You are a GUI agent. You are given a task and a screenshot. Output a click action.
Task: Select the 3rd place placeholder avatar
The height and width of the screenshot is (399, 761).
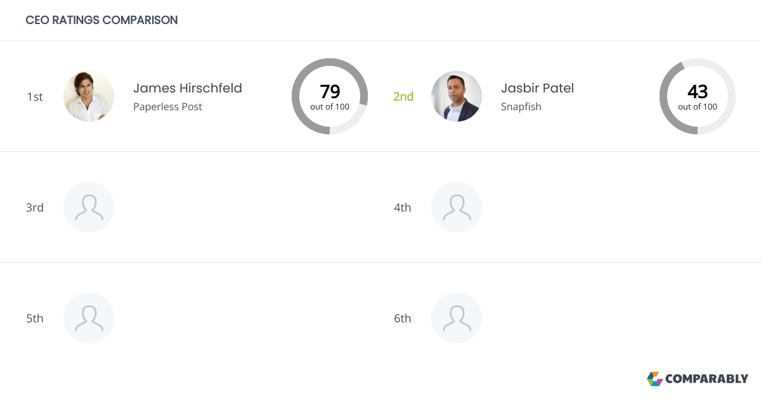tap(89, 207)
